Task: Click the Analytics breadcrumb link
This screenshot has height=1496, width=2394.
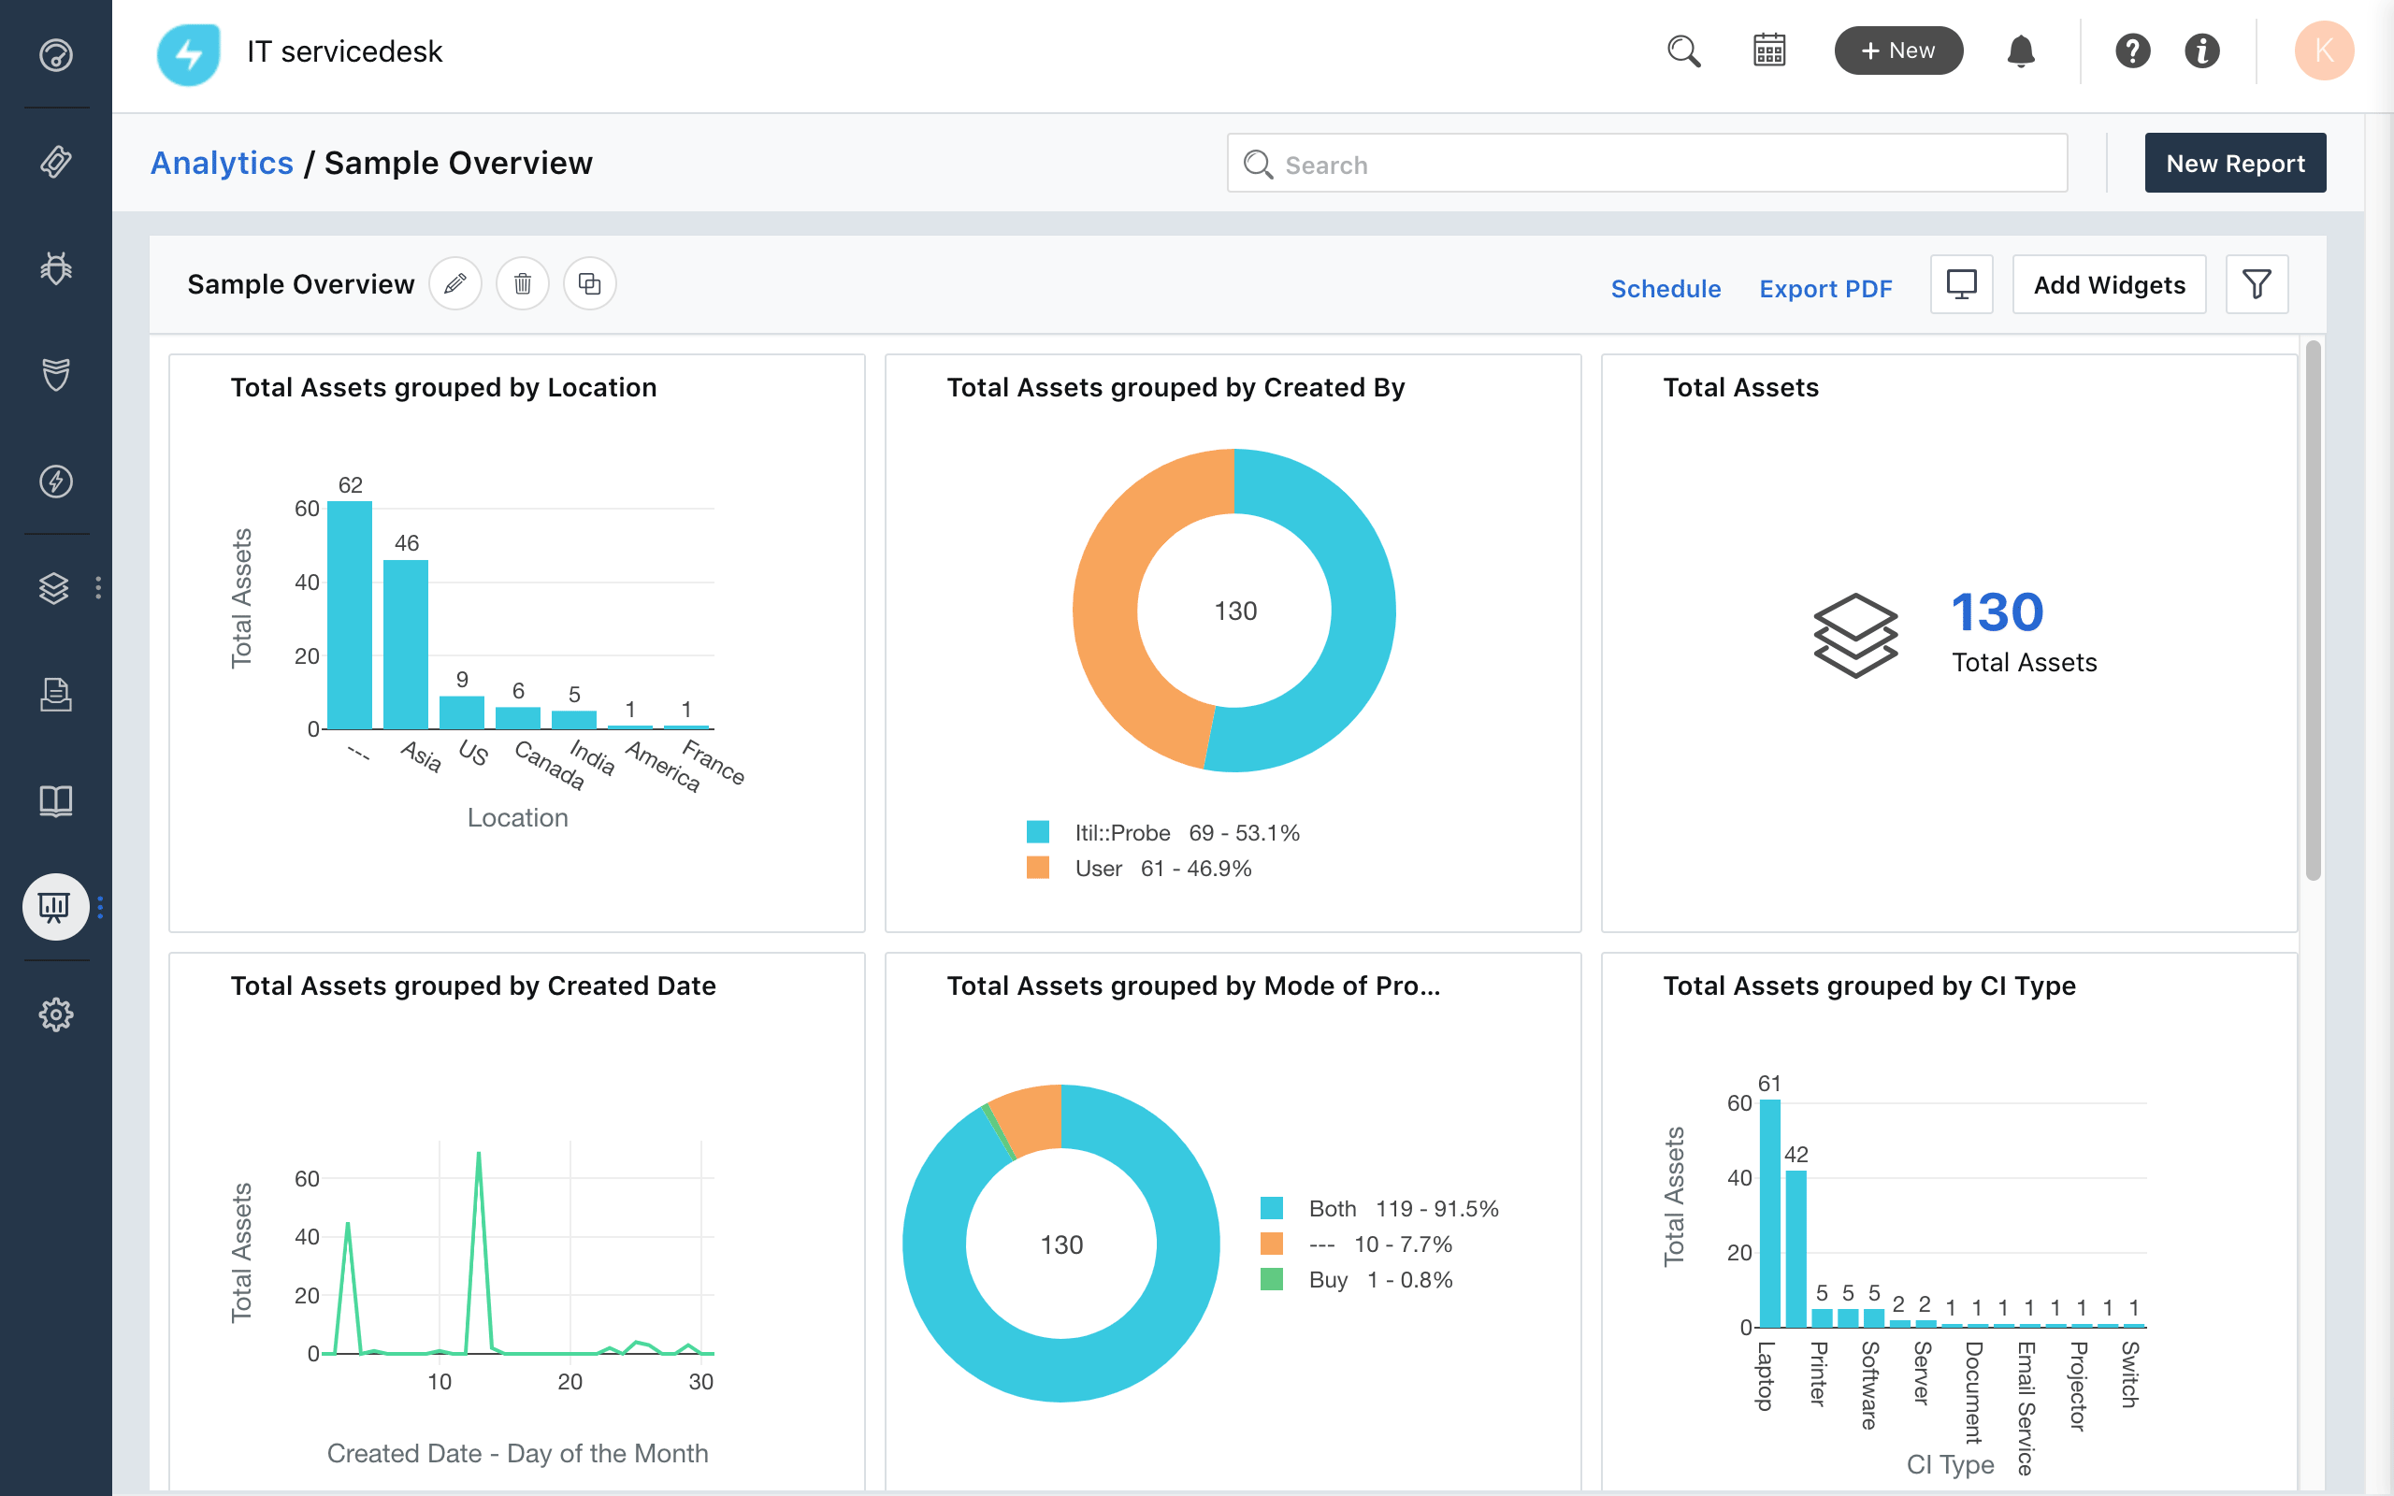Action: [x=222, y=163]
